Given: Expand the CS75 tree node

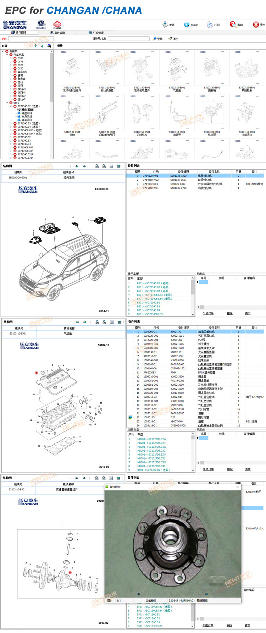Looking at the screenshot, I should (11, 62).
